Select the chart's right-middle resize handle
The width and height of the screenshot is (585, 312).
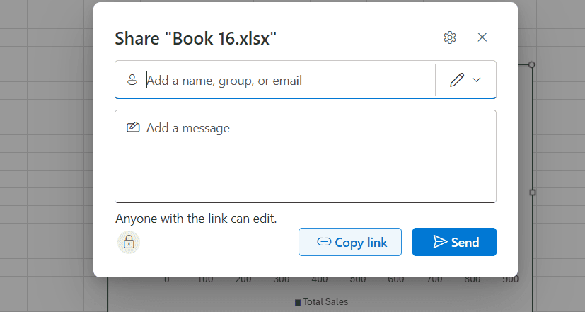(x=533, y=192)
